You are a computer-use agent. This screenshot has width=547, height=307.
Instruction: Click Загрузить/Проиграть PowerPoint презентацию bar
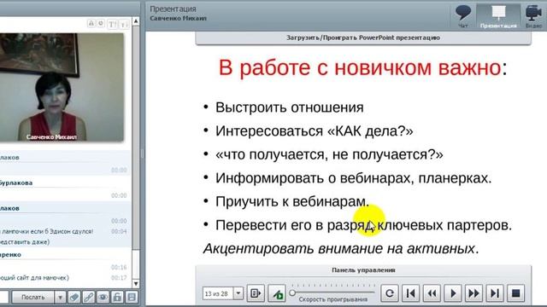pyautogui.click(x=363, y=38)
